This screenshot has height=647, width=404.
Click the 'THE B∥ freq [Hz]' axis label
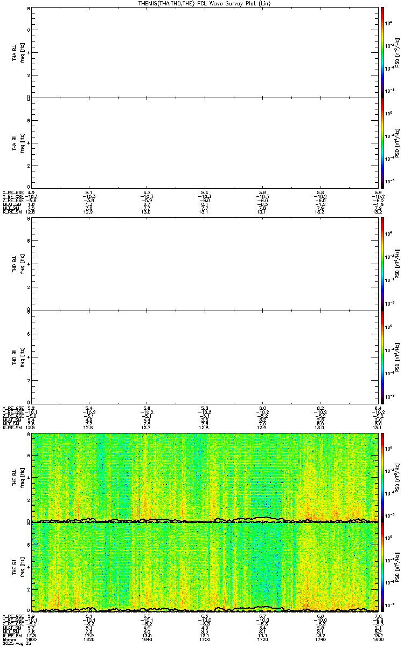pos(19,568)
